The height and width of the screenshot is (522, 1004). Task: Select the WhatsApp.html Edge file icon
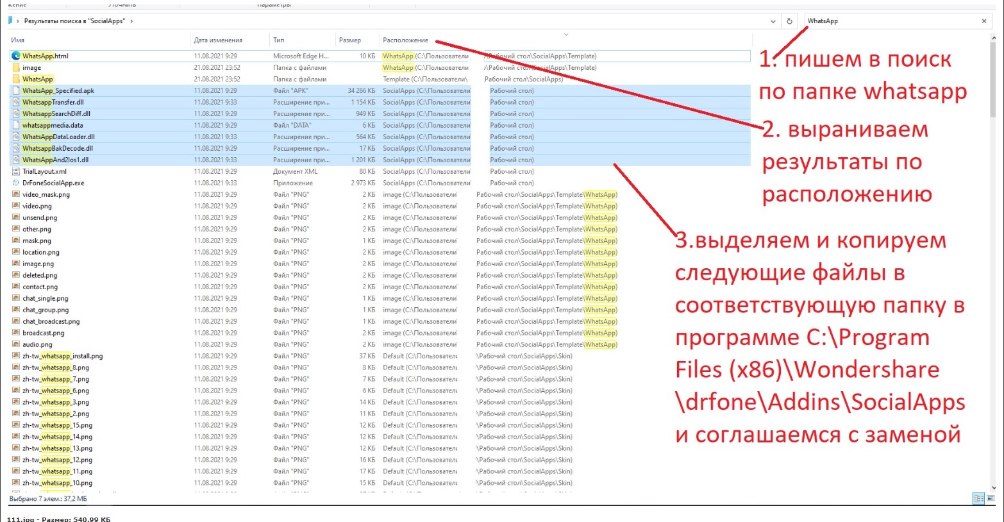[x=16, y=56]
